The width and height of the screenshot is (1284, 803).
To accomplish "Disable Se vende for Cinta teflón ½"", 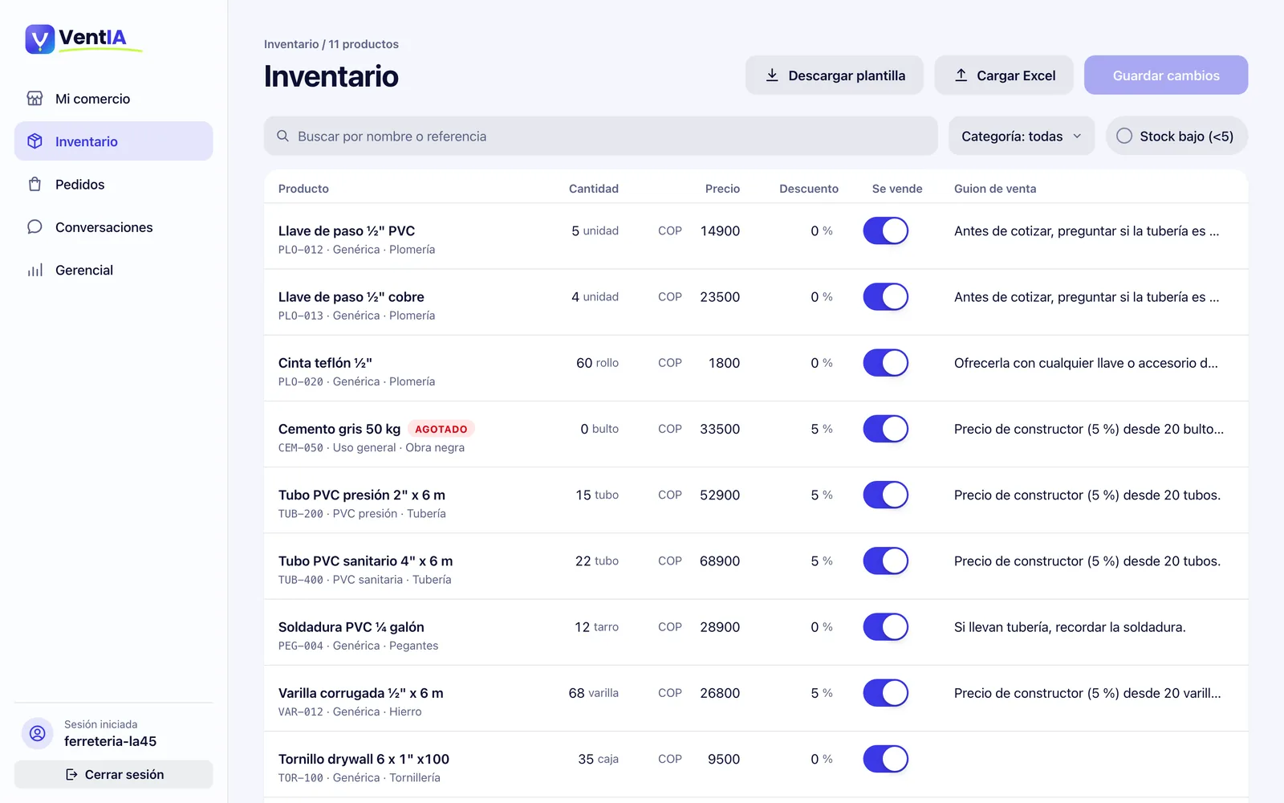I will click(885, 363).
